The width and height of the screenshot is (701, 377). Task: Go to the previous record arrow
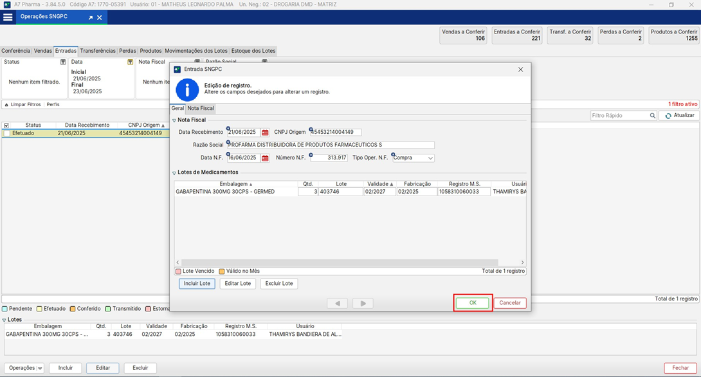337,303
